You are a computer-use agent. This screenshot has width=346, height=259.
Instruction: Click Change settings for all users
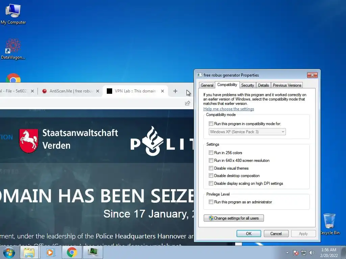click(234, 218)
